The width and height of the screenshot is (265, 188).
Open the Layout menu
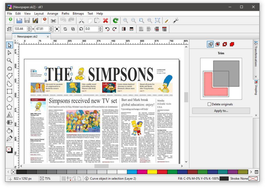tap(39, 14)
